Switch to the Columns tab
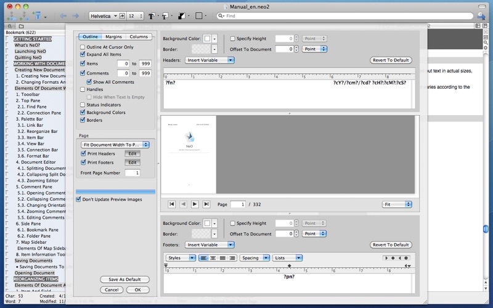Image resolution: width=493 pixels, height=308 pixels. pyautogui.click(x=139, y=37)
